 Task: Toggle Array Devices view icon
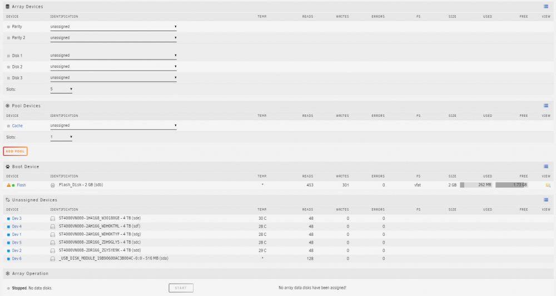pyautogui.click(x=546, y=6)
